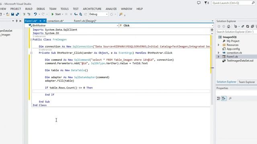Select the Form1.vb code tab
Viewport: 257px width, 144px height.
(x=31, y=21)
